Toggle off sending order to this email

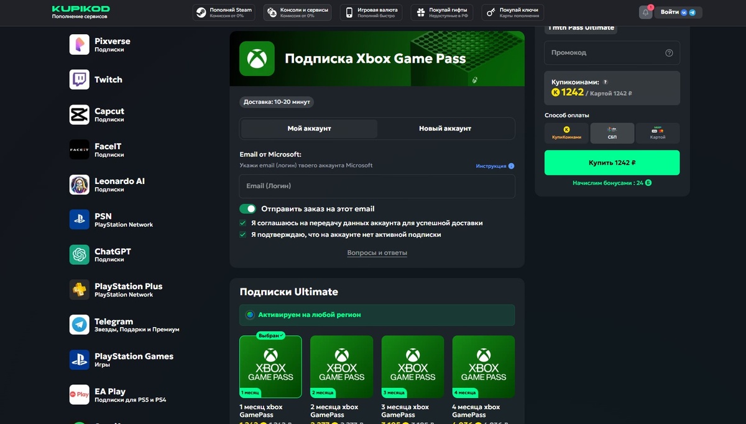(248, 209)
